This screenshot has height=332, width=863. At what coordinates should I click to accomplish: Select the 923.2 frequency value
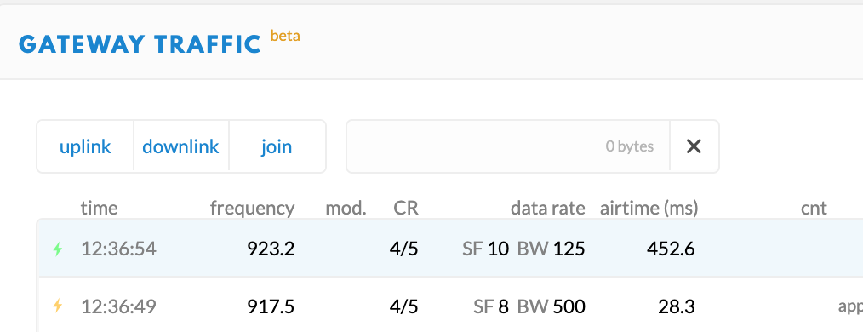[x=271, y=249]
